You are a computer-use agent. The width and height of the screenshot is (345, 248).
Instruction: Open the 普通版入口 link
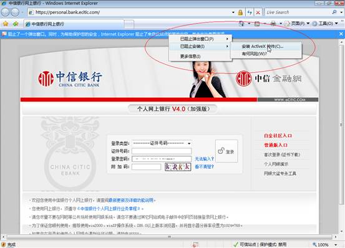click(276, 145)
